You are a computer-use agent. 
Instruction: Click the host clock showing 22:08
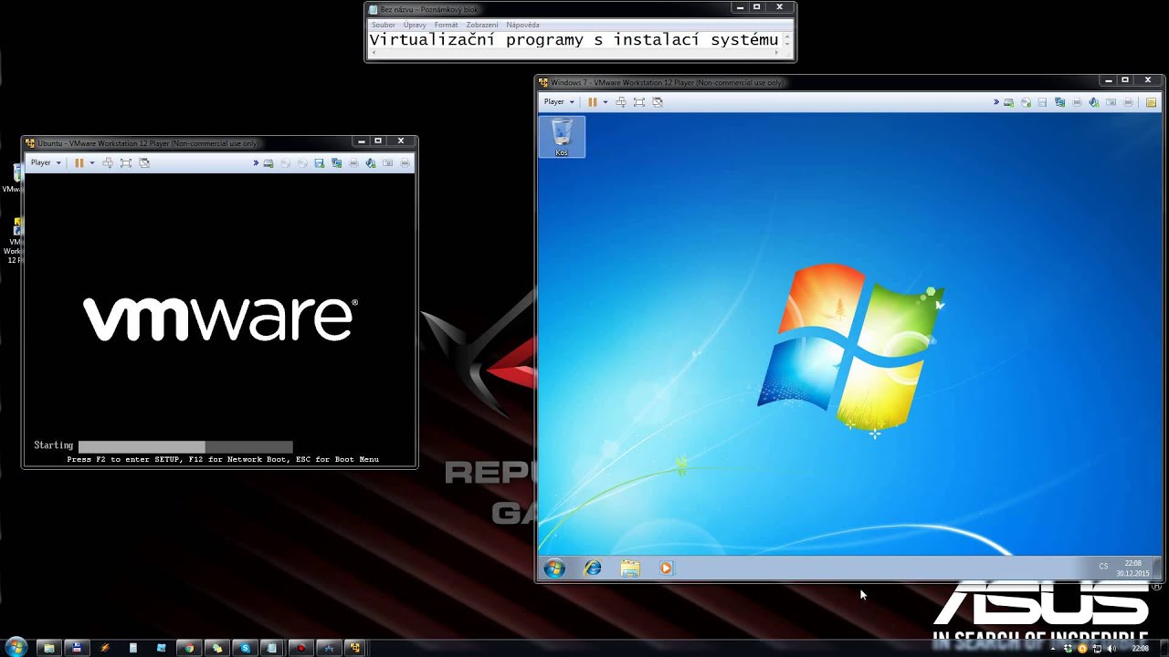[1141, 648]
